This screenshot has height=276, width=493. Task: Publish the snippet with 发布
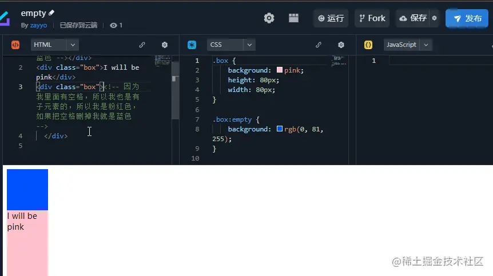tap(467, 18)
